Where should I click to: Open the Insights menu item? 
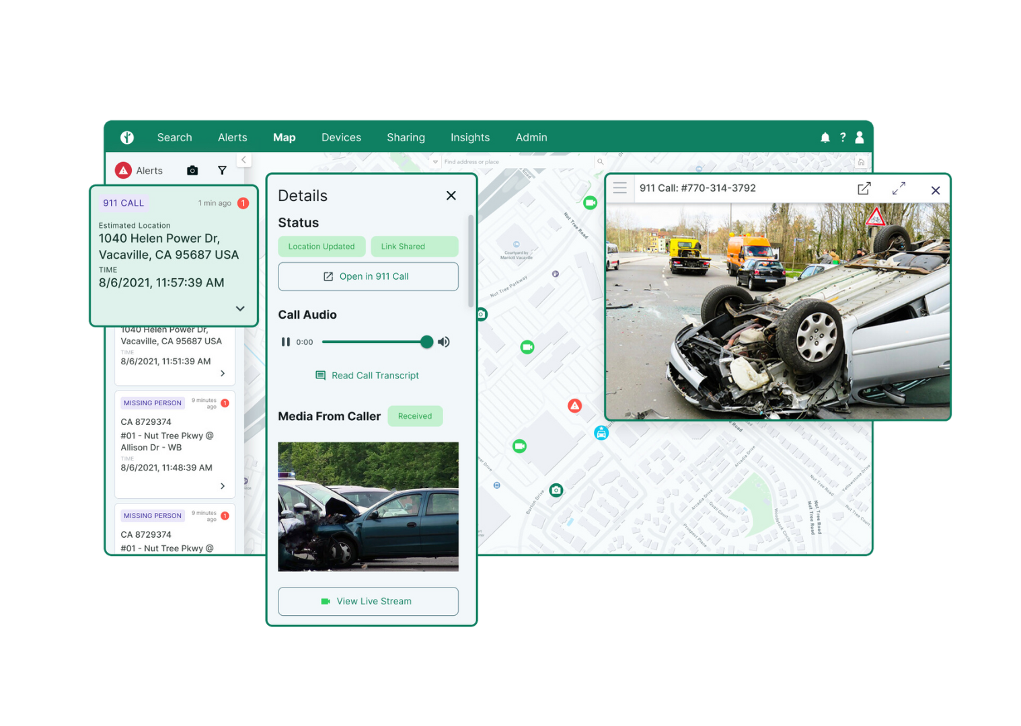pos(469,138)
